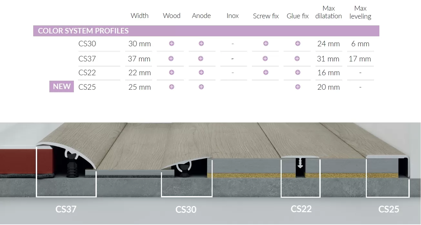Image resolution: width=421 pixels, height=225 pixels.
Task: Click the Screw fix column header
Action: tap(266, 16)
